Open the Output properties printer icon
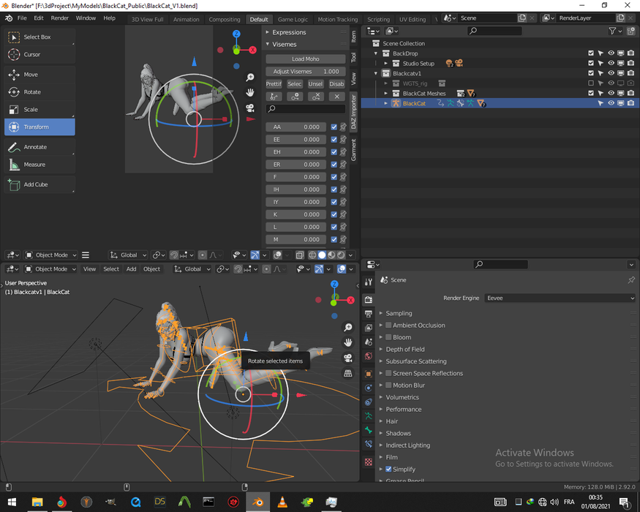 point(368,314)
